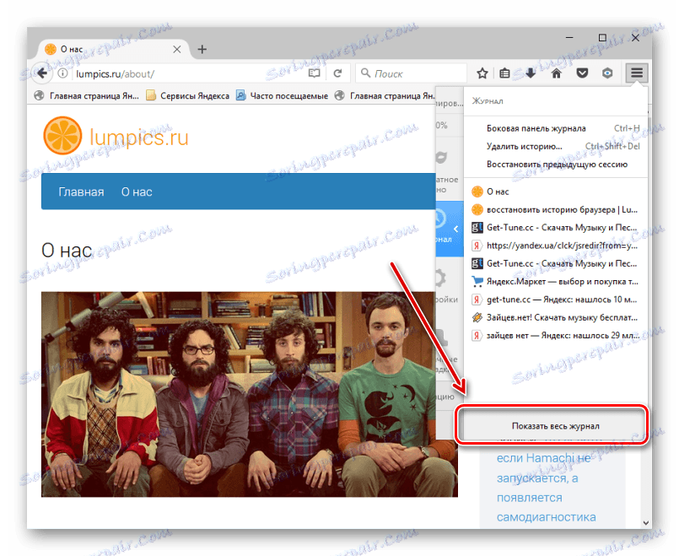This screenshot has width=679, height=556.
Task: Toggle reader view book icon
Action: click(x=315, y=73)
